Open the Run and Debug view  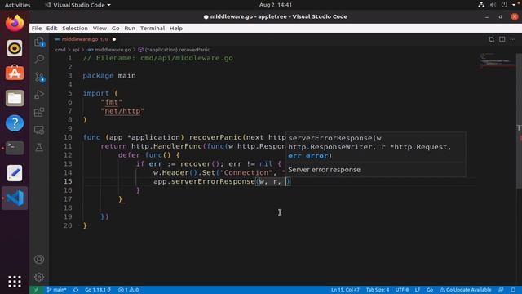[x=39, y=95]
